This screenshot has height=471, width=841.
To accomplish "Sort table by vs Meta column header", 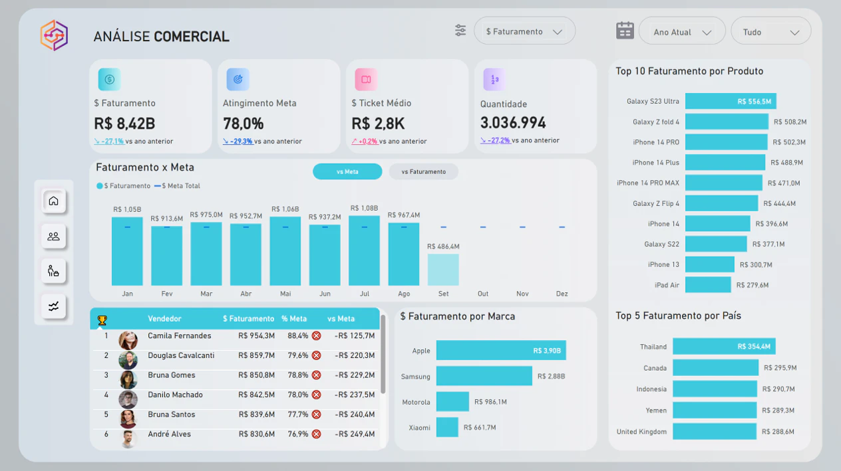I will (x=341, y=319).
